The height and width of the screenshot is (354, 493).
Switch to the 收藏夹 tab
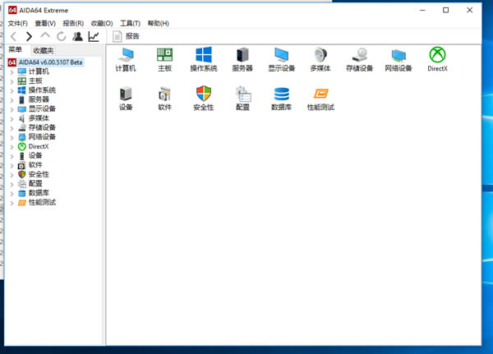[x=43, y=50]
